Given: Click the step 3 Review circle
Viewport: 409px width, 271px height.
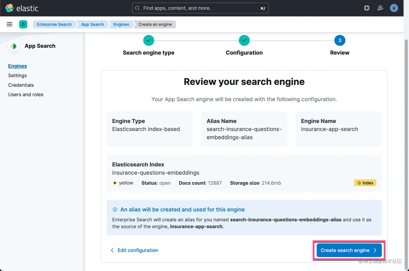Looking at the screenshot, I should click(340, 40).
